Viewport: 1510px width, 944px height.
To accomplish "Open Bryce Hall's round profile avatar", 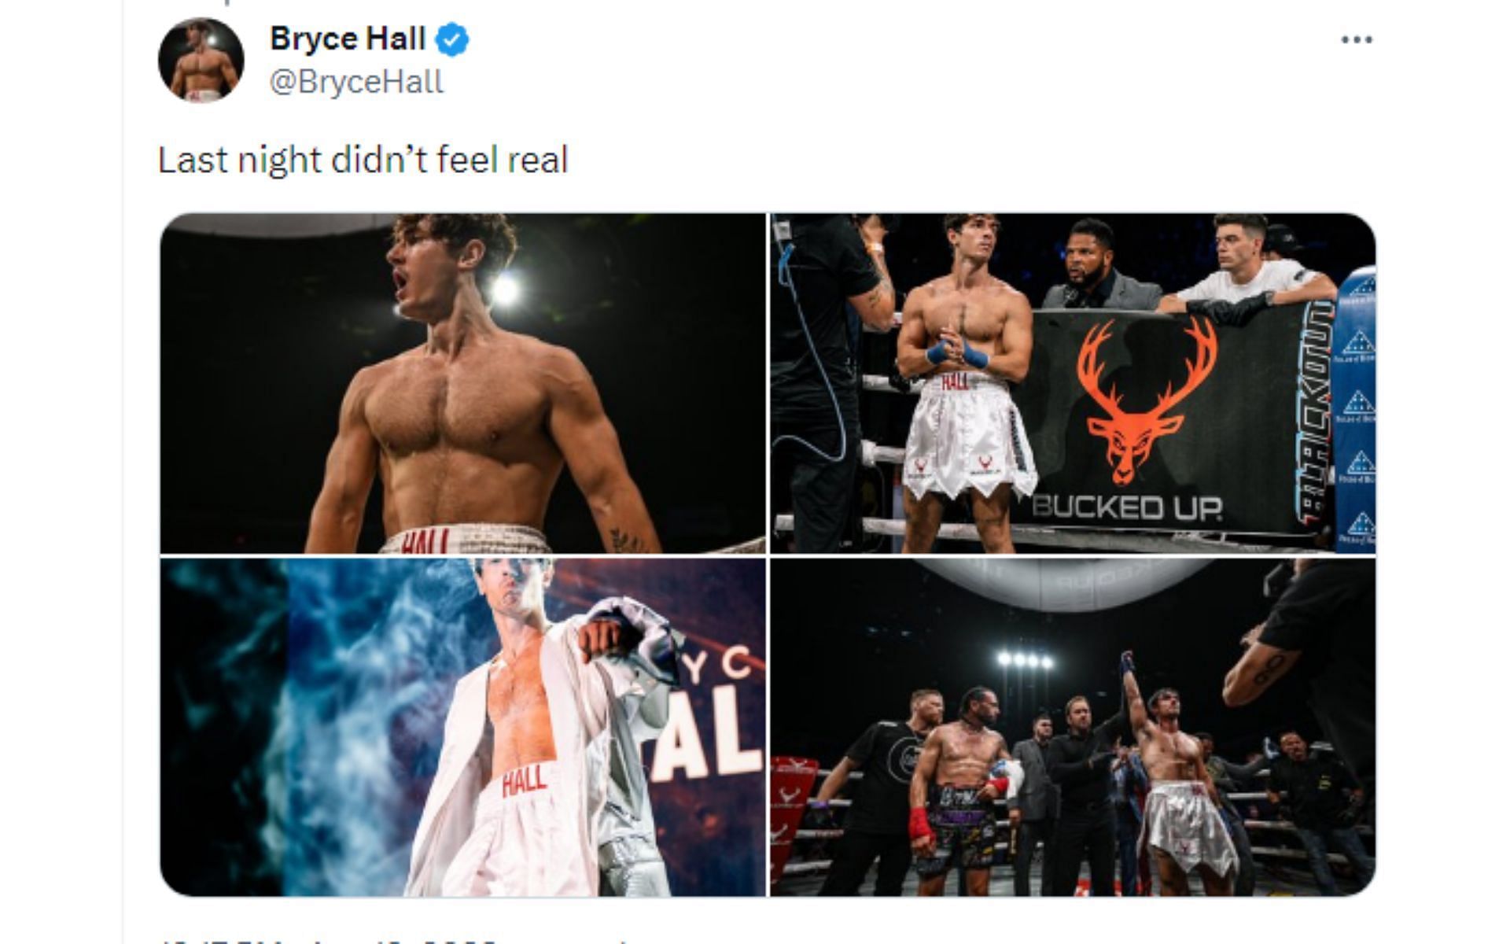I will pyautogui.click(x=201, y=61).
